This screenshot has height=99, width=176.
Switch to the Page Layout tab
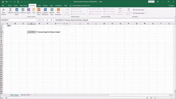coord(23,5)
